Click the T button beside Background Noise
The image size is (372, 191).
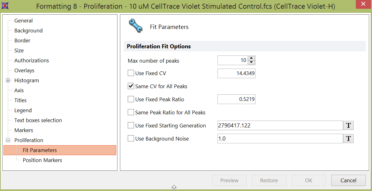click(348, 139)
